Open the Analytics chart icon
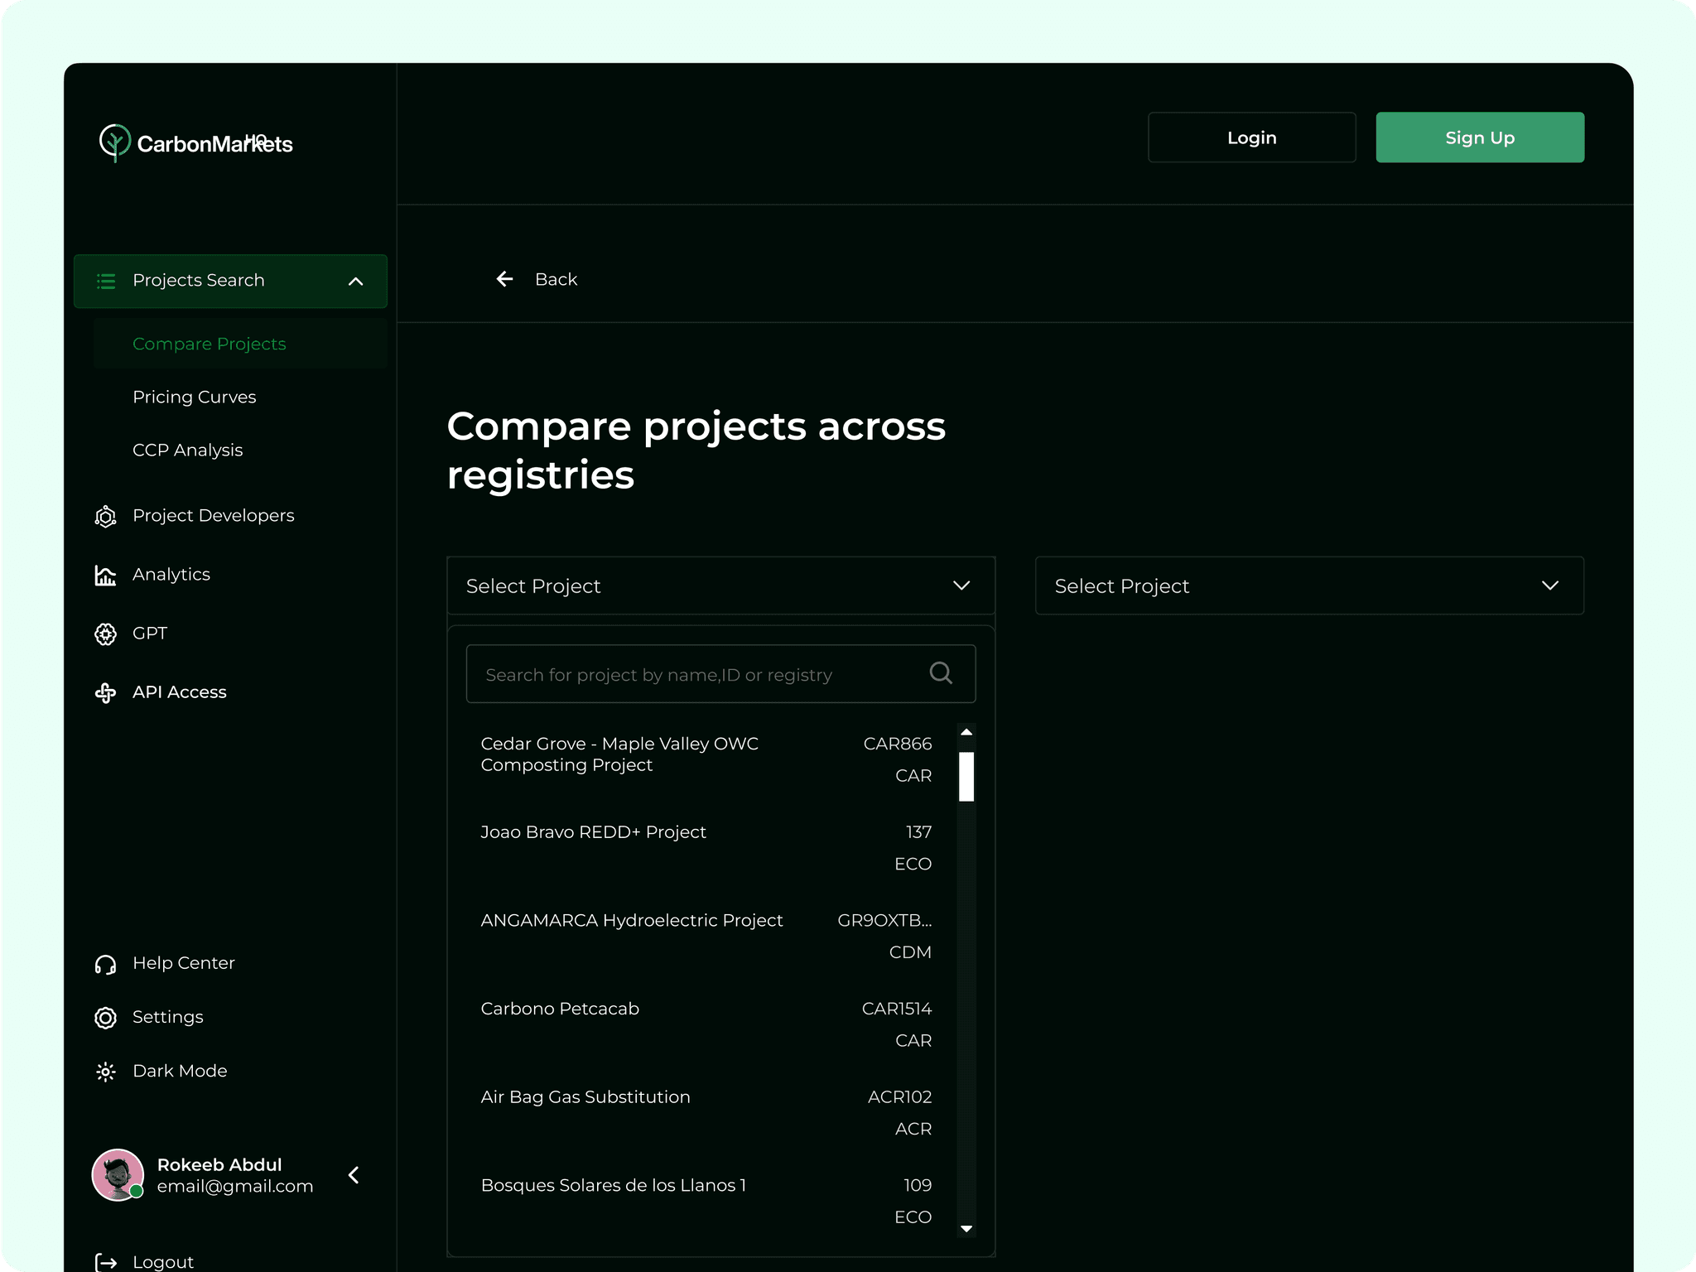The image size is (1696, 1272). [105, 575]
